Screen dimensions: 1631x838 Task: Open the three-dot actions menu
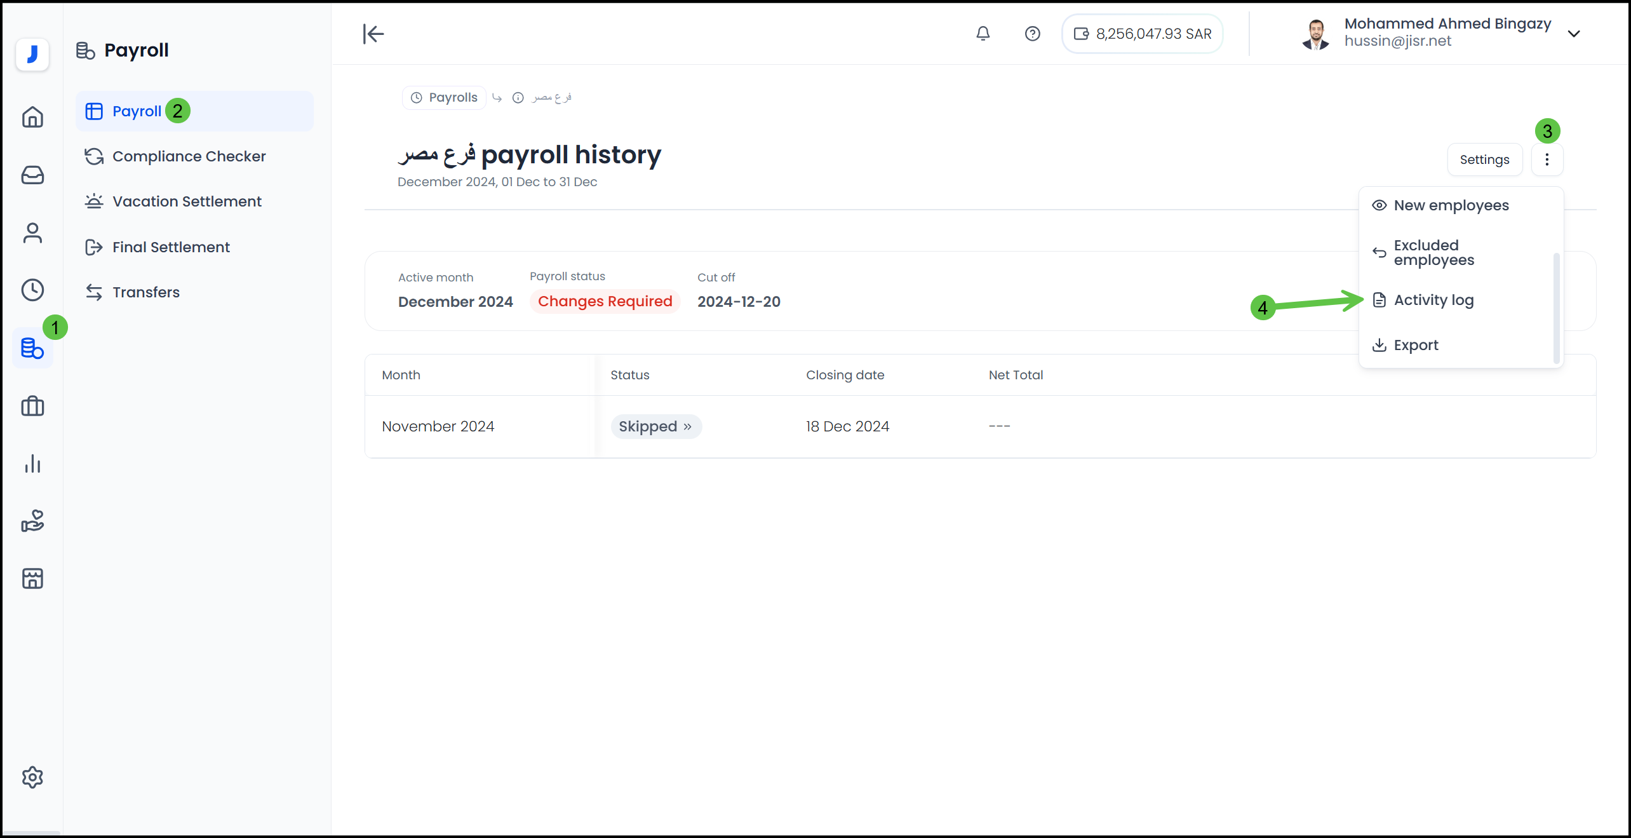click(x=1548, y=159)
